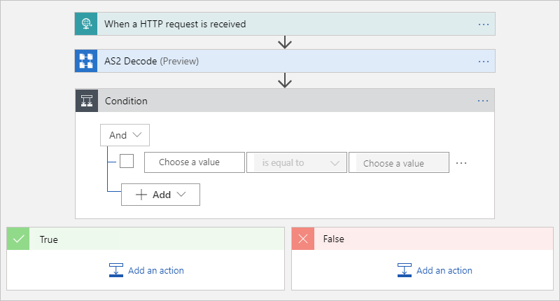Select the AS2 Decode (Preview) step title
The height and width of the screenshot is (301, 560).
pos(152,61)
